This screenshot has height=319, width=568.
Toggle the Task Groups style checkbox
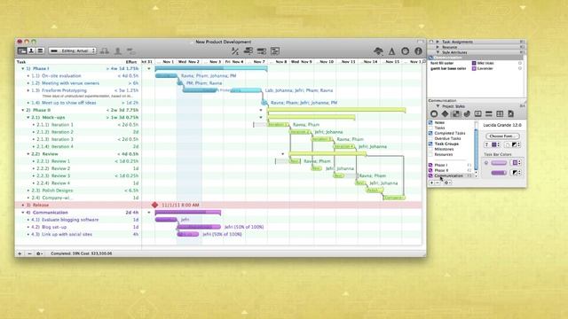coord(430,144)
